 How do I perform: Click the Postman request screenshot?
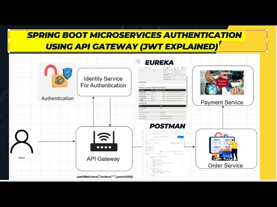(x=163, y=154)
